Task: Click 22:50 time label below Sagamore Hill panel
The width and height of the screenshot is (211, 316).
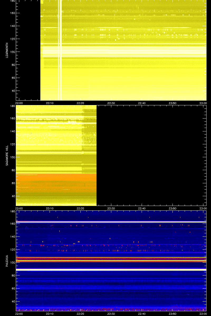Action: (x=172, y=208)
